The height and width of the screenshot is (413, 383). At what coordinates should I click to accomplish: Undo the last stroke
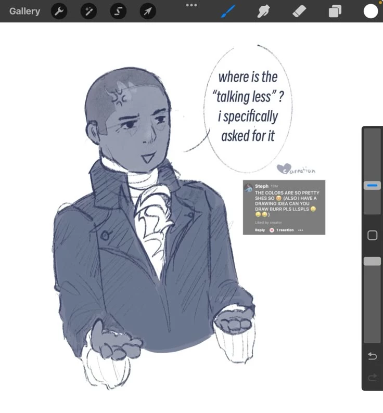coord(372,356)
